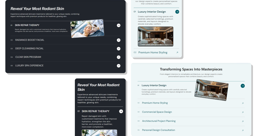Click the description starting 'Repair damaged skin' in wide dark card
254x136 pixels.
tap(41, 30)
